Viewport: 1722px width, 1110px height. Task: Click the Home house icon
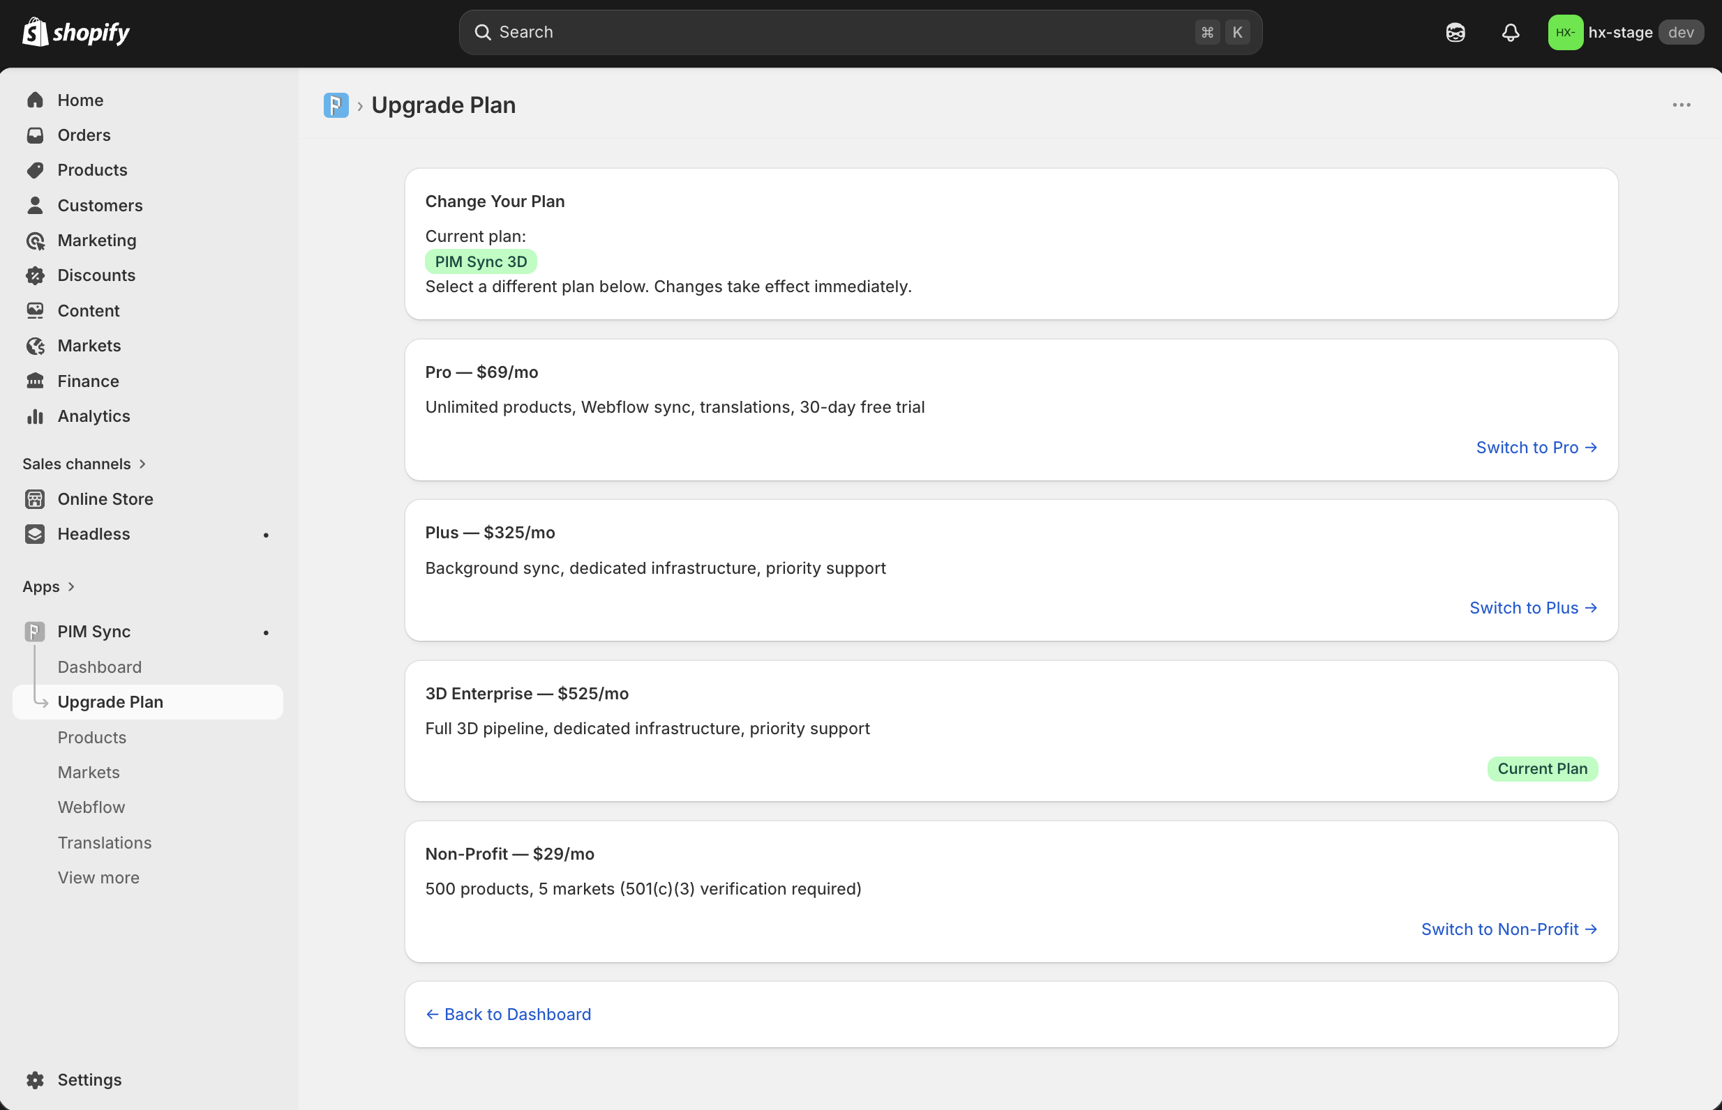36,100
